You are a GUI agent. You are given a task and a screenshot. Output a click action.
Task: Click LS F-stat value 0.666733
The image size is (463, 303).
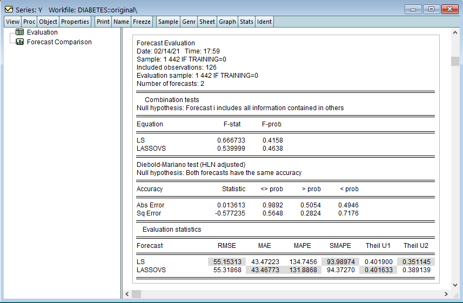coord(231,140)
